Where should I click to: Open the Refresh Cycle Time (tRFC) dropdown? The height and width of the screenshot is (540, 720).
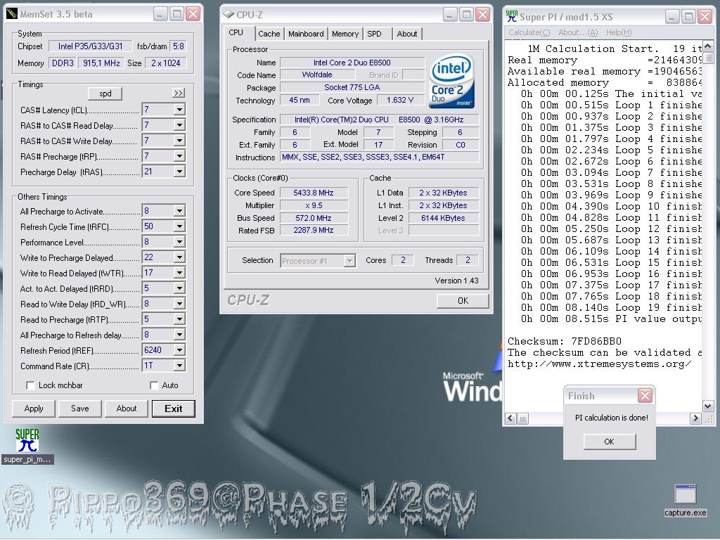coord(179,226)
